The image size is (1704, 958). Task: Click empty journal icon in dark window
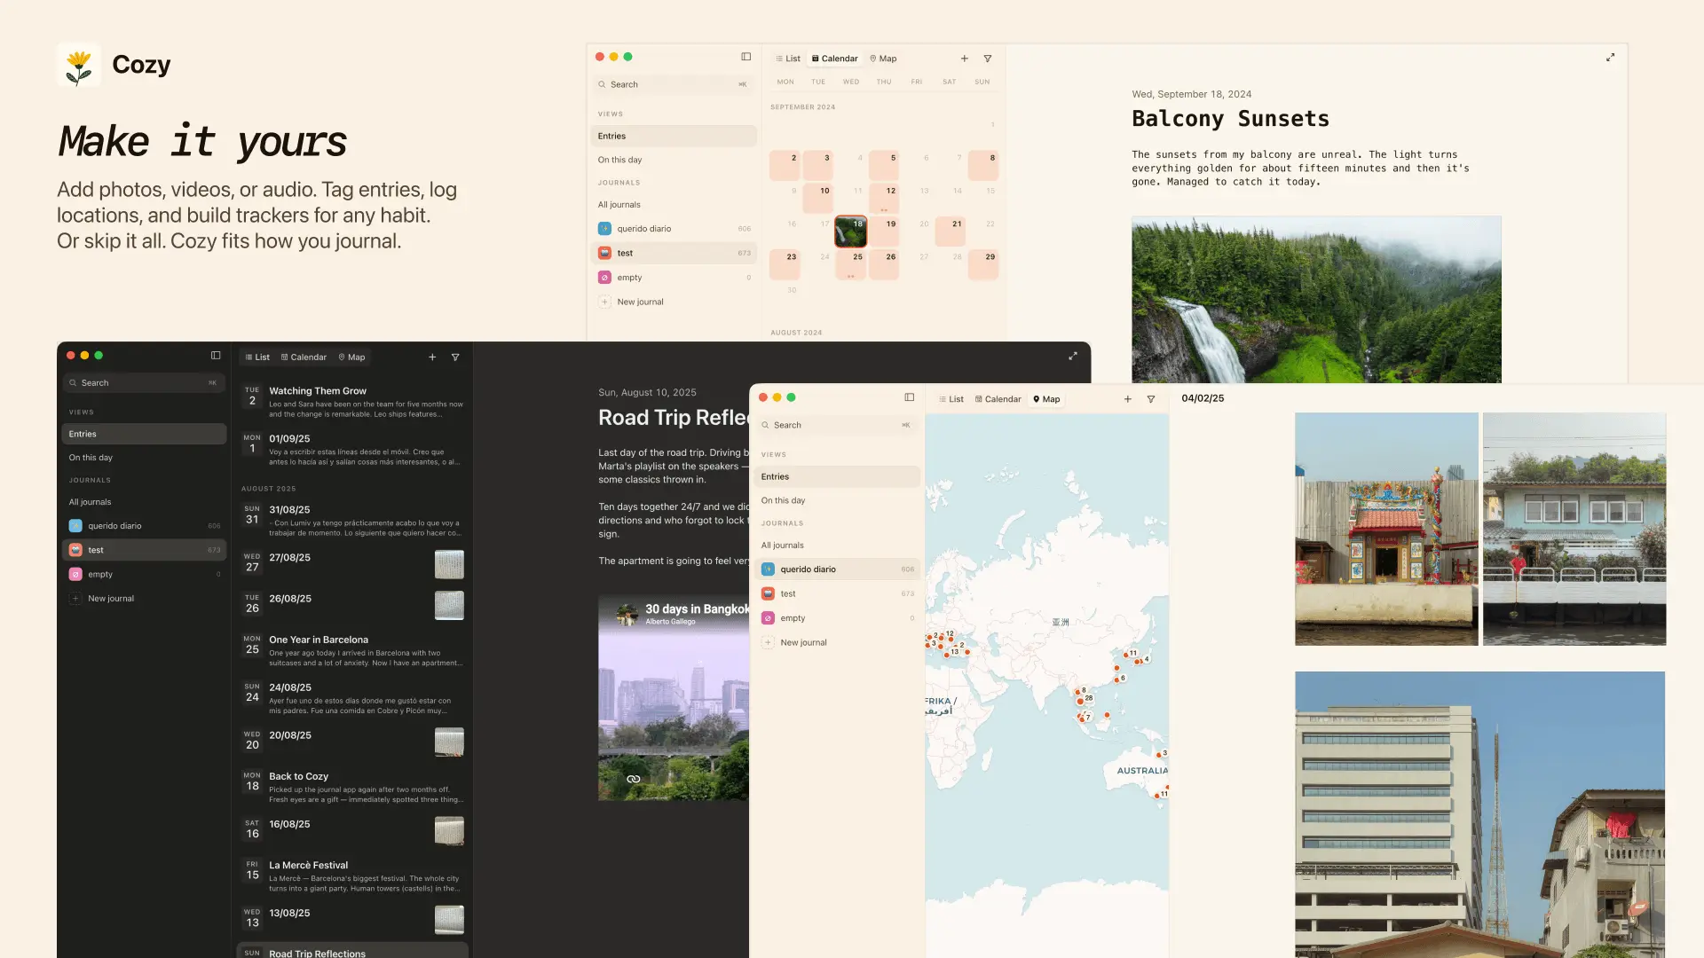tap(75, 575)
